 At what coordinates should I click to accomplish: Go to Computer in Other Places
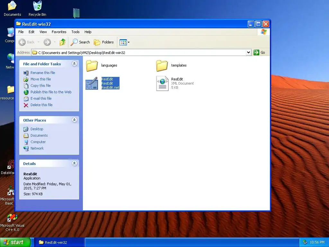(x=38, y=142)
